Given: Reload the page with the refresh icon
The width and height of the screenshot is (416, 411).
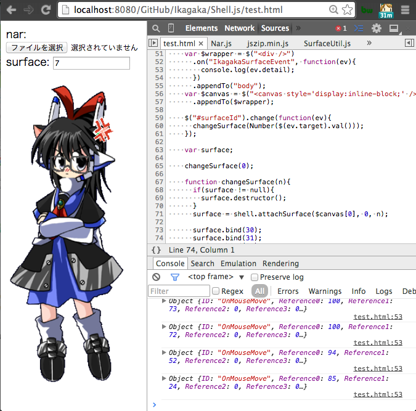Looking at the screenshot, I should coord(46,10).
